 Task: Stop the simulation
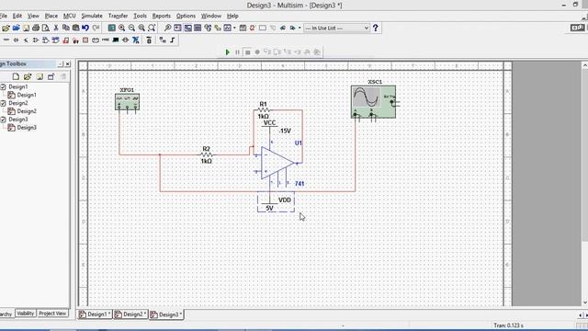point(247,52)
